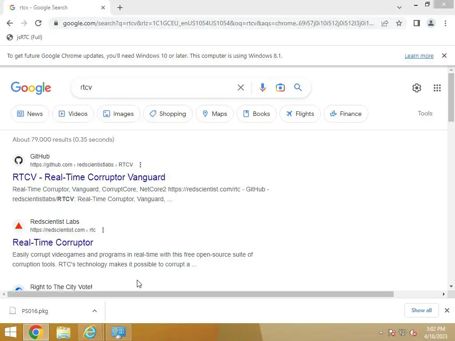The height and width of the screenshot is (341, 455).
Task: Click the github.com redscientistlabs RTCV URL
Action: point(82,165)
